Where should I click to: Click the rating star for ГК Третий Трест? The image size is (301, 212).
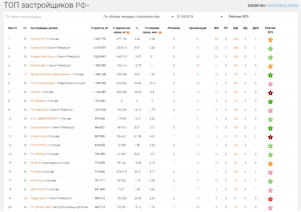pyautogui.click(x=270, y=208)
